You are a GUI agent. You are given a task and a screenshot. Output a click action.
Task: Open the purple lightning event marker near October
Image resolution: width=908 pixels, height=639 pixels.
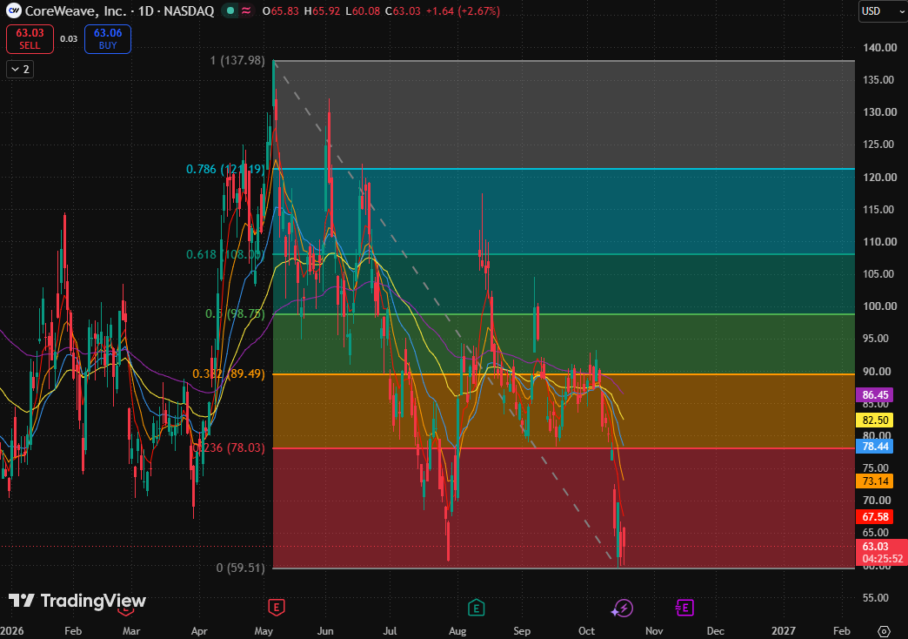[x=623, y=609]
